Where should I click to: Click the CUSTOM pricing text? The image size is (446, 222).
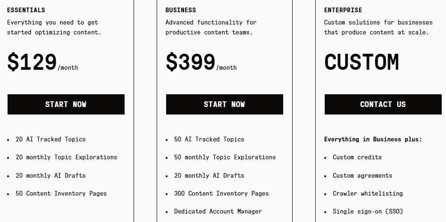pos(362,62)
